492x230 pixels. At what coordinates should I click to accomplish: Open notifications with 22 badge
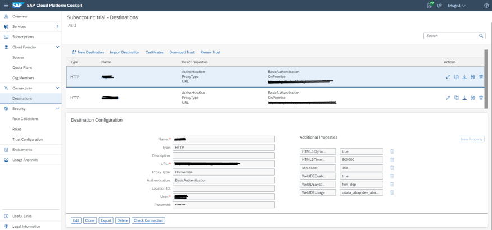click(430, 5)
